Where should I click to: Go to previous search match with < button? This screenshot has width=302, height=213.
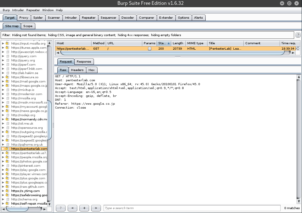(72, 208)
